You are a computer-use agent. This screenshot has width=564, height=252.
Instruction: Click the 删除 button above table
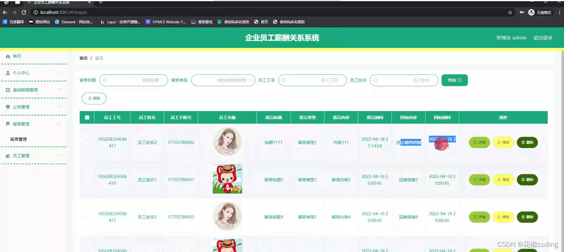94,98
